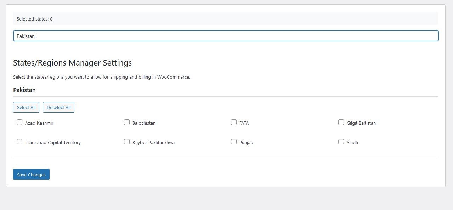Click the Deselect All button
This screenshot has width=453, height=210.
click(x=58, y=107)
